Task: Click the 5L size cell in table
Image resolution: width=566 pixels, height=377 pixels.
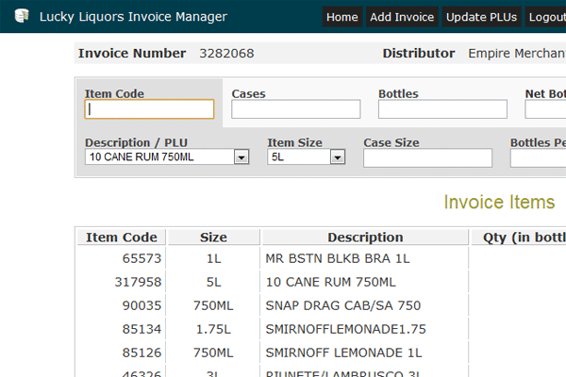Action: [x=214, y=282]
